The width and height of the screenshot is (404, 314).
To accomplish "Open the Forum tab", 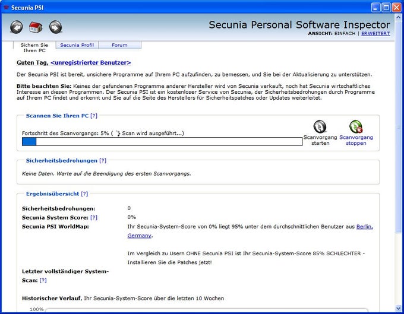I will [119, 45].
